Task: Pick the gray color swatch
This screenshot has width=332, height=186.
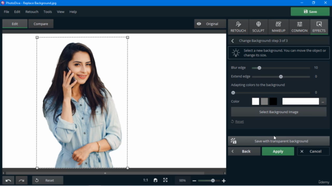Action: click(264, 101)
